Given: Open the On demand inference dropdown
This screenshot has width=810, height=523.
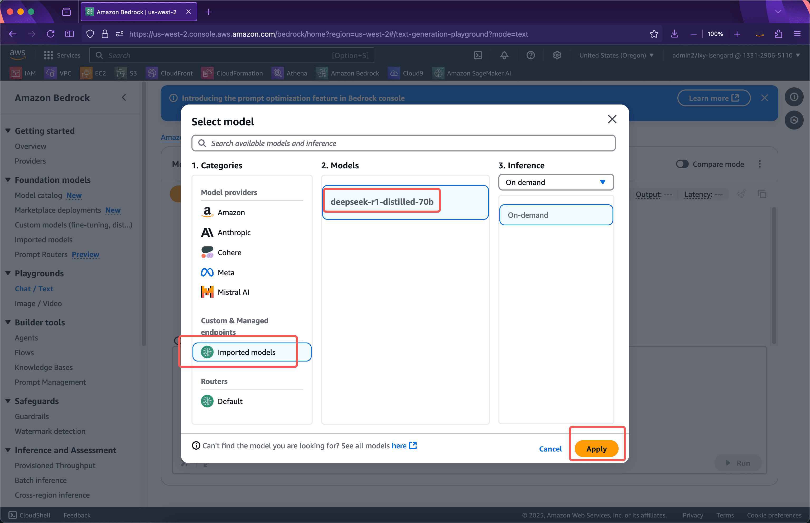Looking at the screenshot, I should point(556,182).
